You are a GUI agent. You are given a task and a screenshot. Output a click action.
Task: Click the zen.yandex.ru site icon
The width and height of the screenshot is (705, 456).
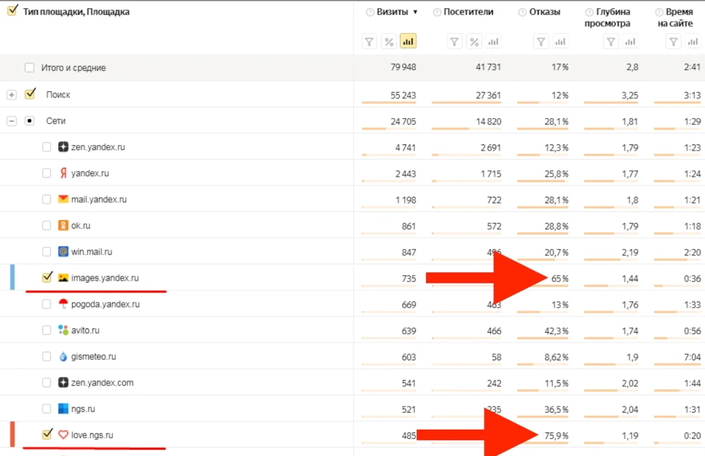pos(63,146)
